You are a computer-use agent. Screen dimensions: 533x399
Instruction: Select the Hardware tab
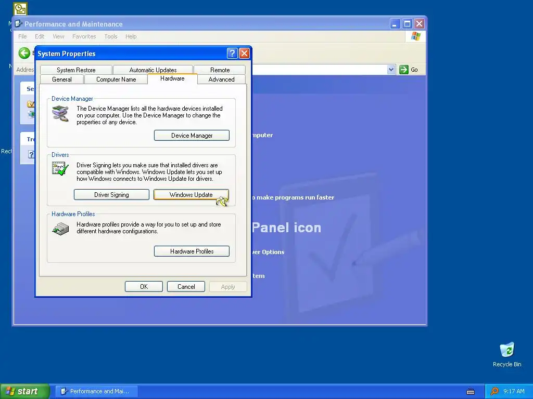[x=172, y=78]
